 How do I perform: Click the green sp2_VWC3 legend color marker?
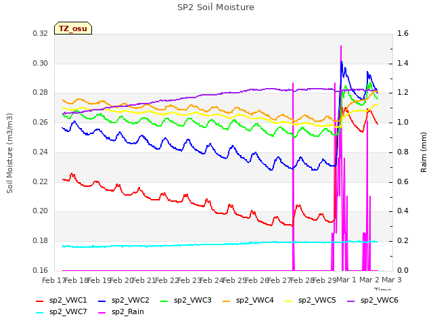pyautogui.click(x=164, y=301)
